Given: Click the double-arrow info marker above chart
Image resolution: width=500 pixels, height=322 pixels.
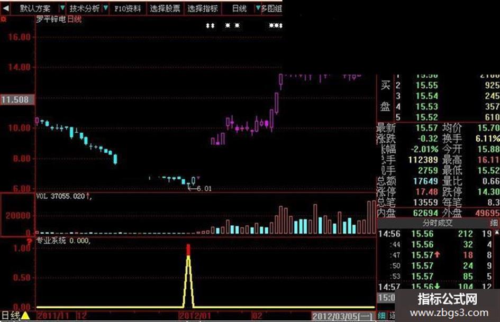Looking at the screenshot, I should coord(210,25).
